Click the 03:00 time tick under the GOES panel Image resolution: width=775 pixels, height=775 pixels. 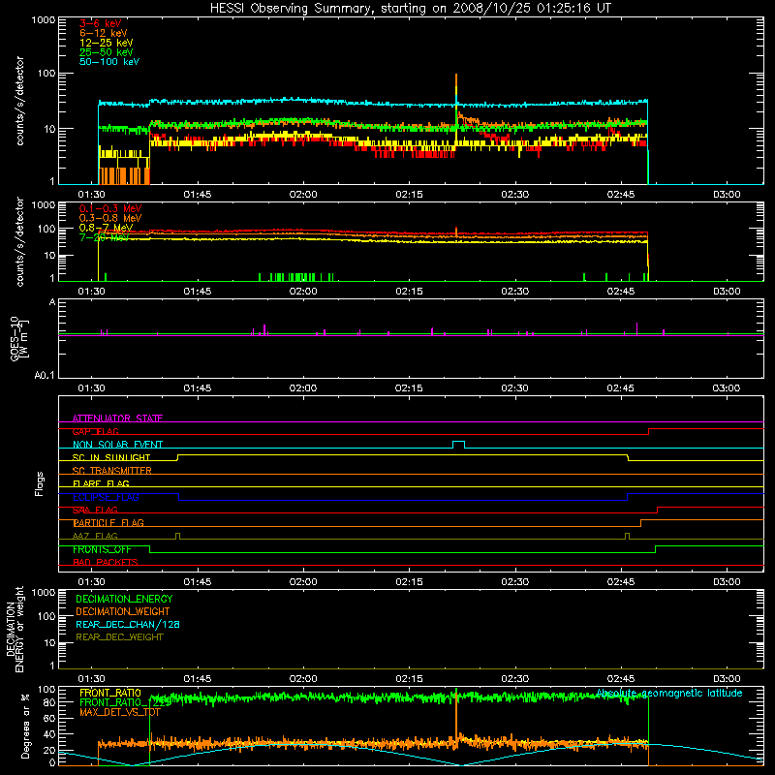coord(726,388)
